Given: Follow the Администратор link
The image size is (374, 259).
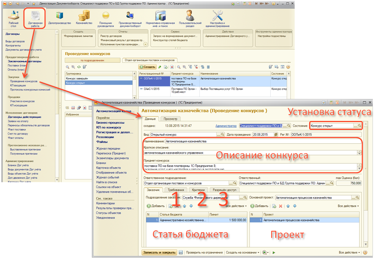Looking at the screenshot, I should coord(226,126).
